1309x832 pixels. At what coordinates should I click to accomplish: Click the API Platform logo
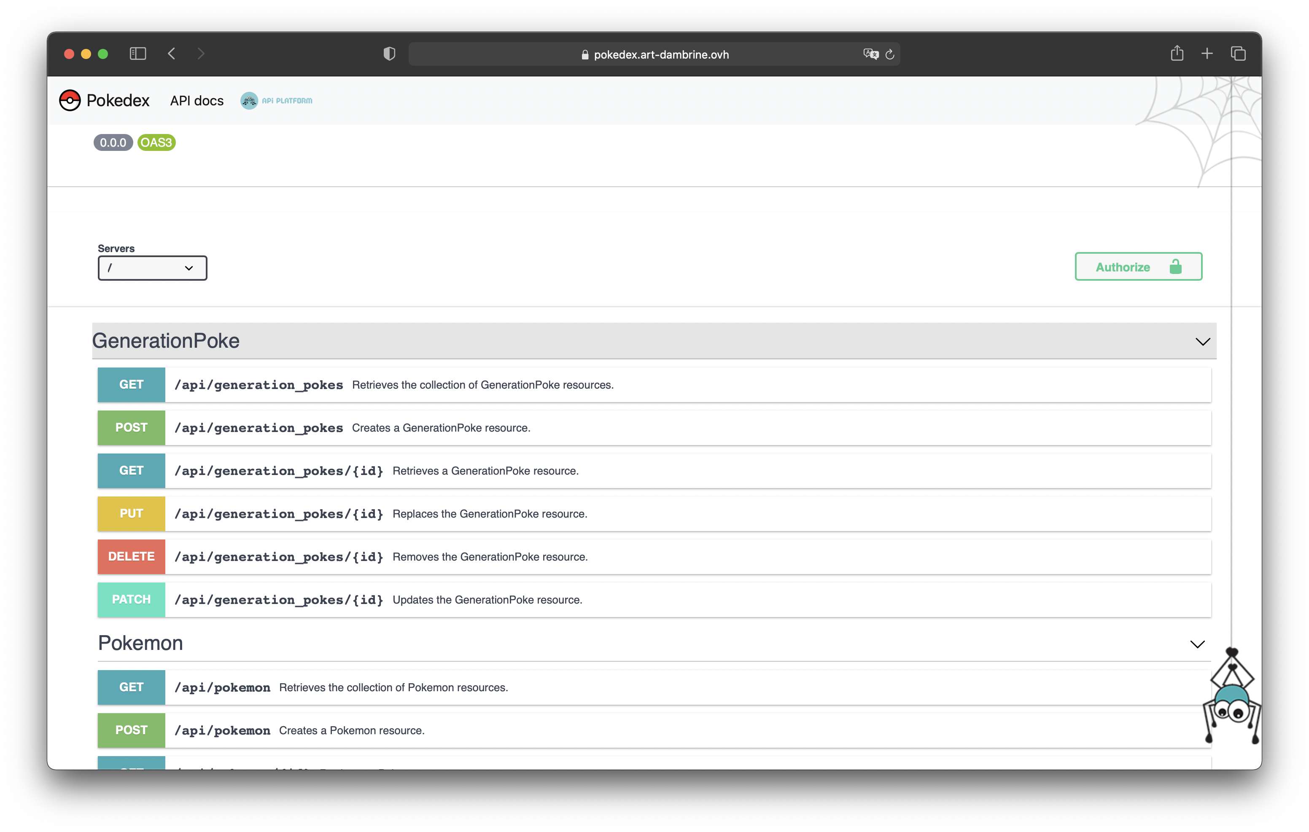277,101
